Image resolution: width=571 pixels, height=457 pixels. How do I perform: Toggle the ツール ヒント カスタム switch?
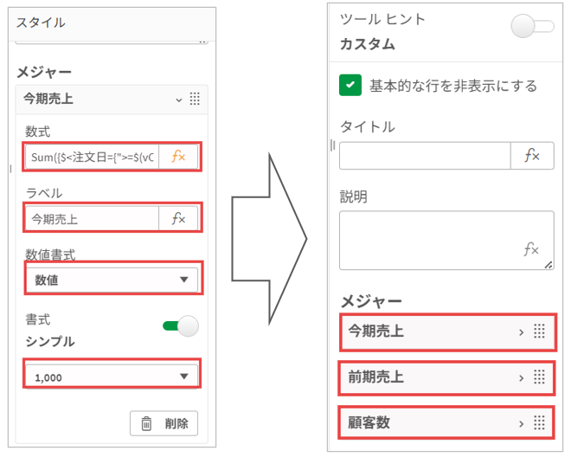coord(532,26)
